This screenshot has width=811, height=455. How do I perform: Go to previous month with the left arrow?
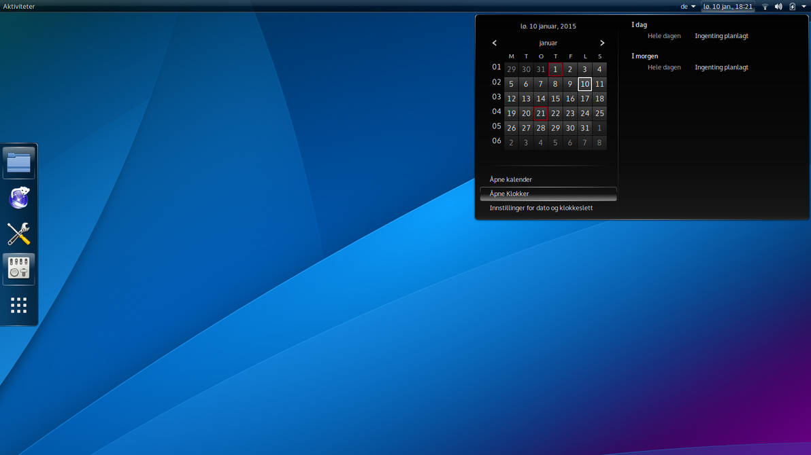(495, 42)
